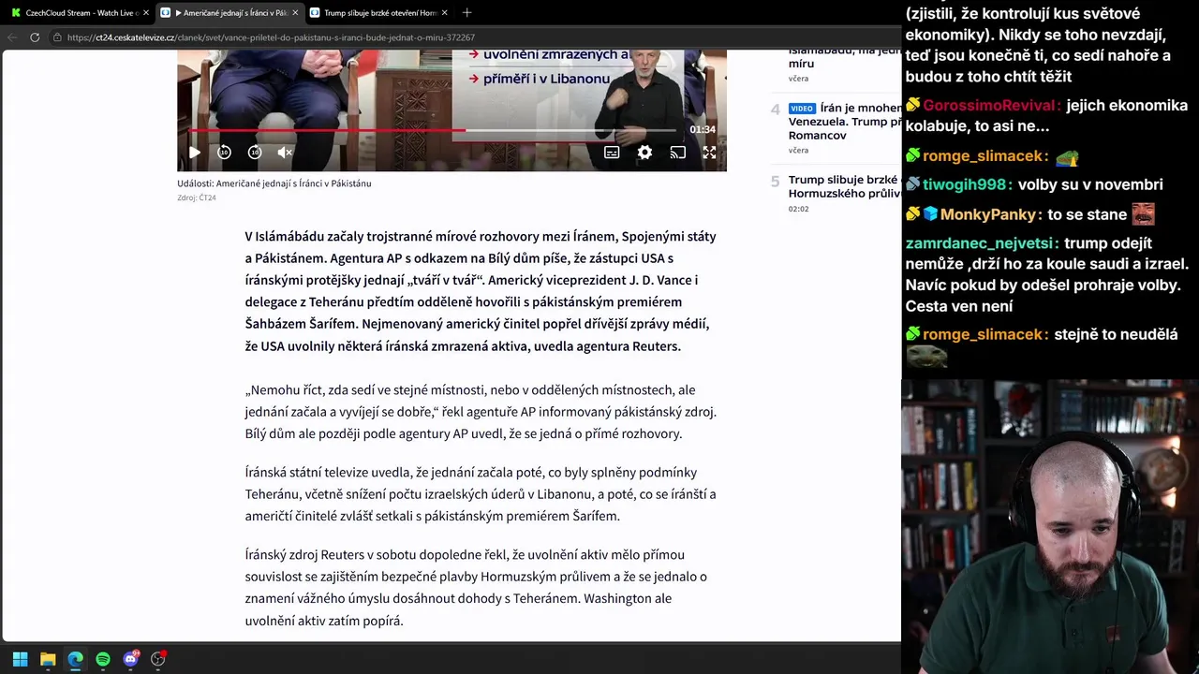Image resolution: width=1199 pixels, height=674 pixels.
Task: Click paragraph starting 'V Islámábádu začaly'
Action: [481, 291]
